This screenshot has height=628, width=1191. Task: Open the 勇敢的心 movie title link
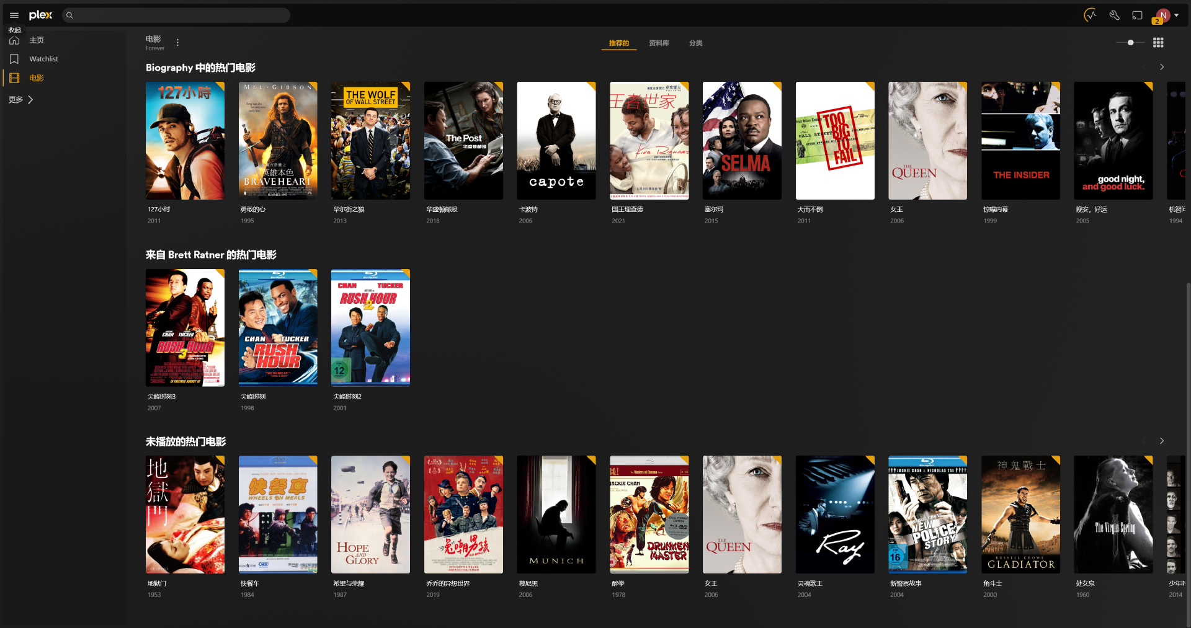coord(253,210)
